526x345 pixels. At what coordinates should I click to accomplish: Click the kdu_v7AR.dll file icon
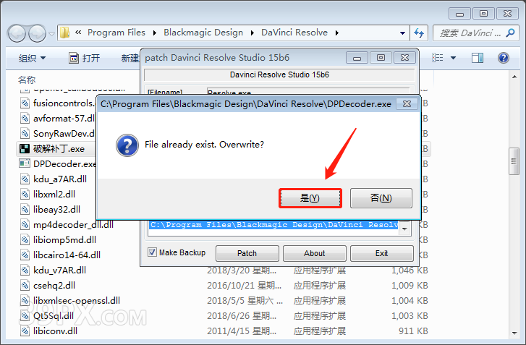coord(25,270)
